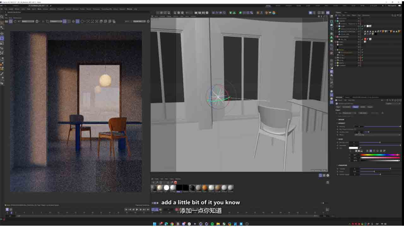Open the File menu in main menu bar
The width and height of the screenshot is (404, 227).
coord(2,9)
